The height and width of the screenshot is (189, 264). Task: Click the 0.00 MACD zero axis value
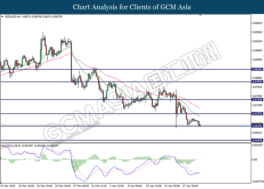(x=255, y=160)
